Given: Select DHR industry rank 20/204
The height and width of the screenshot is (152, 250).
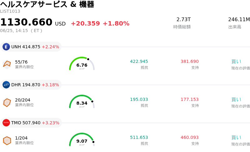Looking at the screenshot, I should tap(22, 100).
